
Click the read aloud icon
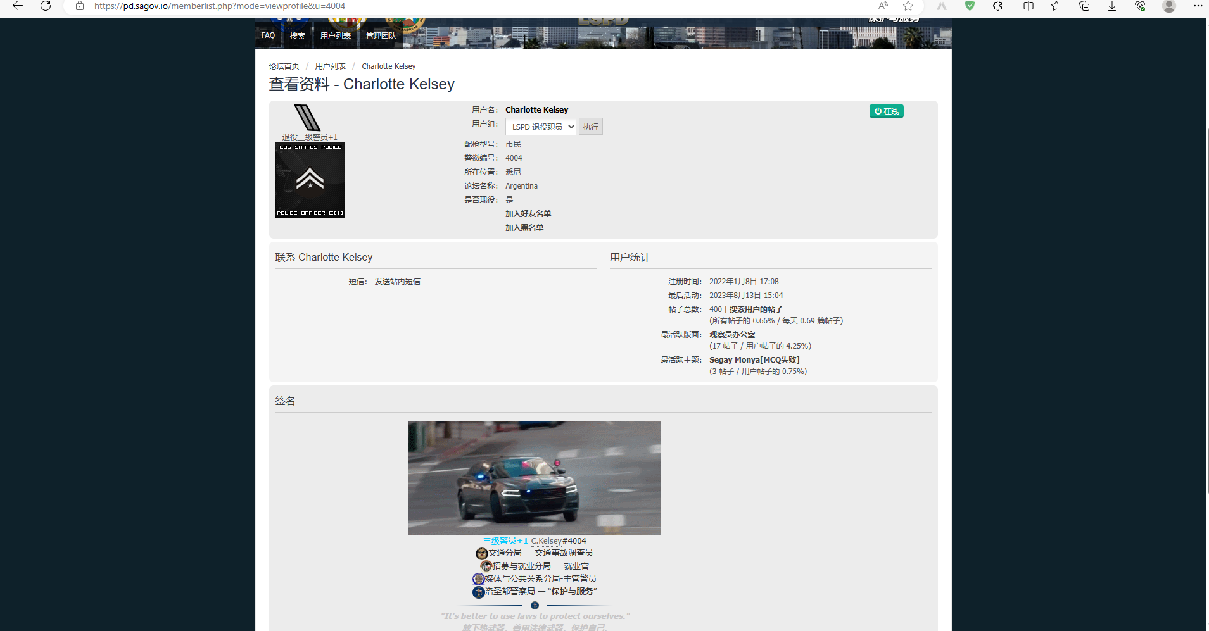[883, 6]
